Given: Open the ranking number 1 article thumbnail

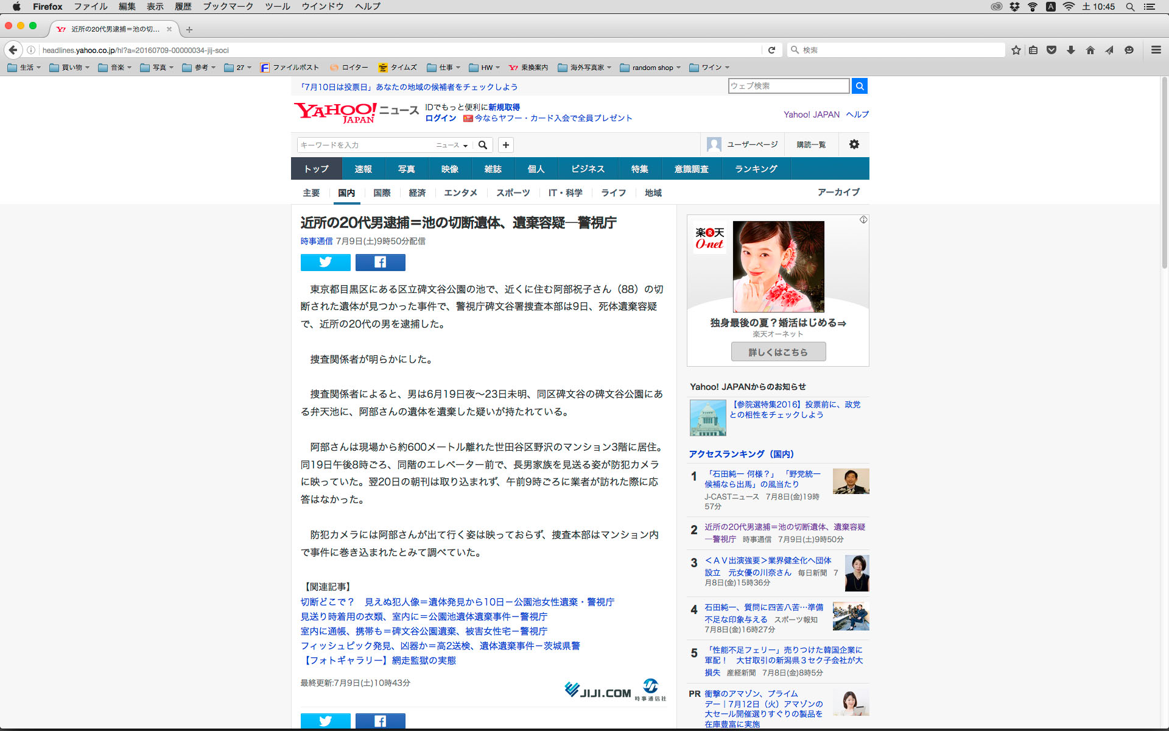Looking at the screenshot, I should coord(851,481).
